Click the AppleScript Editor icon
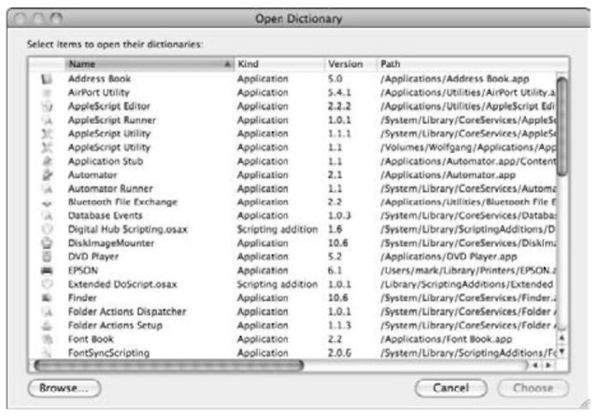The height and width of the screenshot is (418, 598). click(x=47, y=106)
